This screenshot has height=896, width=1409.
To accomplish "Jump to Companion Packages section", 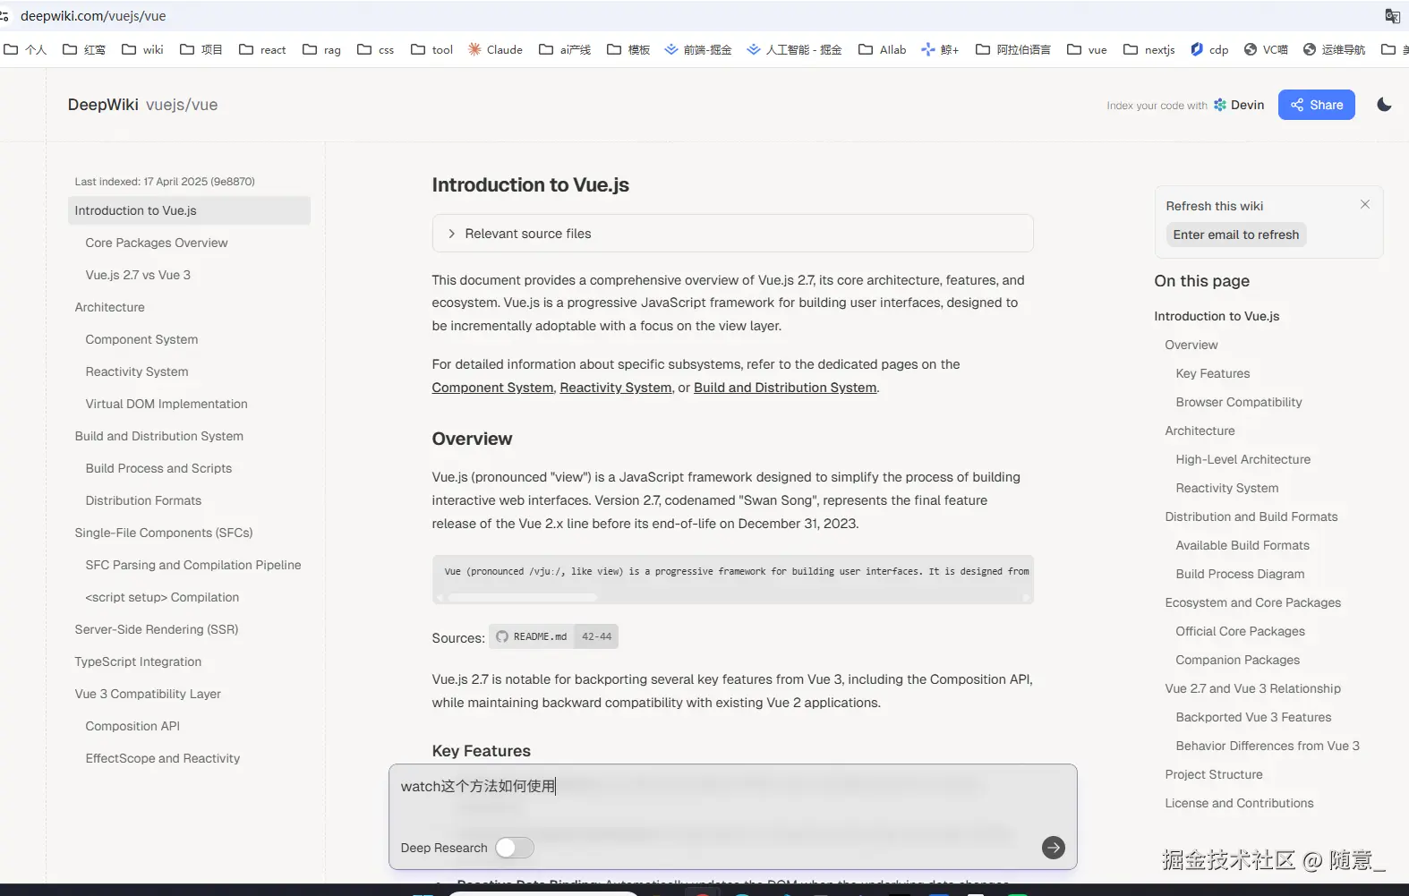I will click(x=1238, y=660).
